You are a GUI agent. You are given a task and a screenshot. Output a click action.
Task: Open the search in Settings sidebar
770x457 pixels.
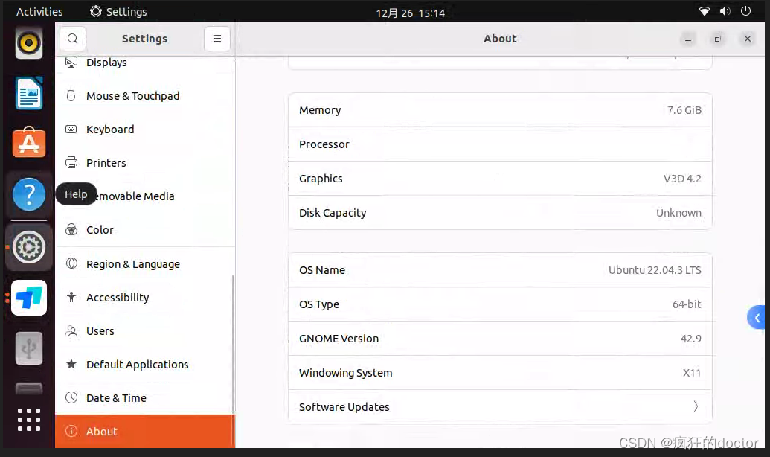(x=72, y=38)
